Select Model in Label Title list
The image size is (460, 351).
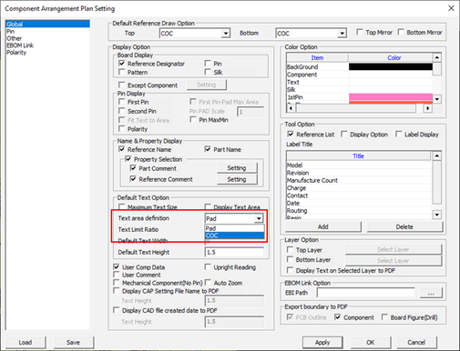[359, 165]
